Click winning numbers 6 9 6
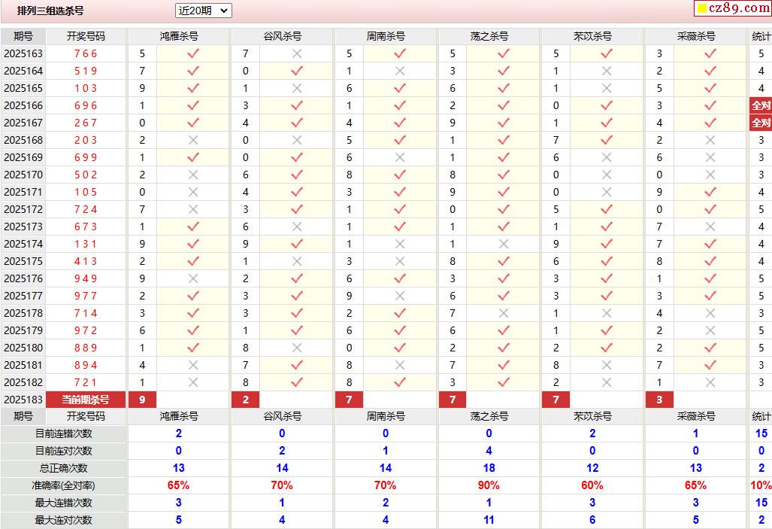This screenshot has width=772, height=529. coord(86,105)
